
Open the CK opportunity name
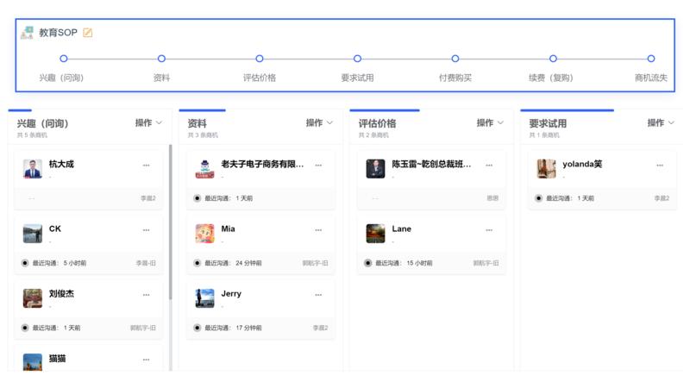55,228
